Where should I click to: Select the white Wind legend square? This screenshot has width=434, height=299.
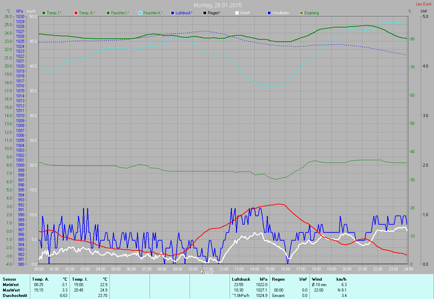click(x=237, y=13)
